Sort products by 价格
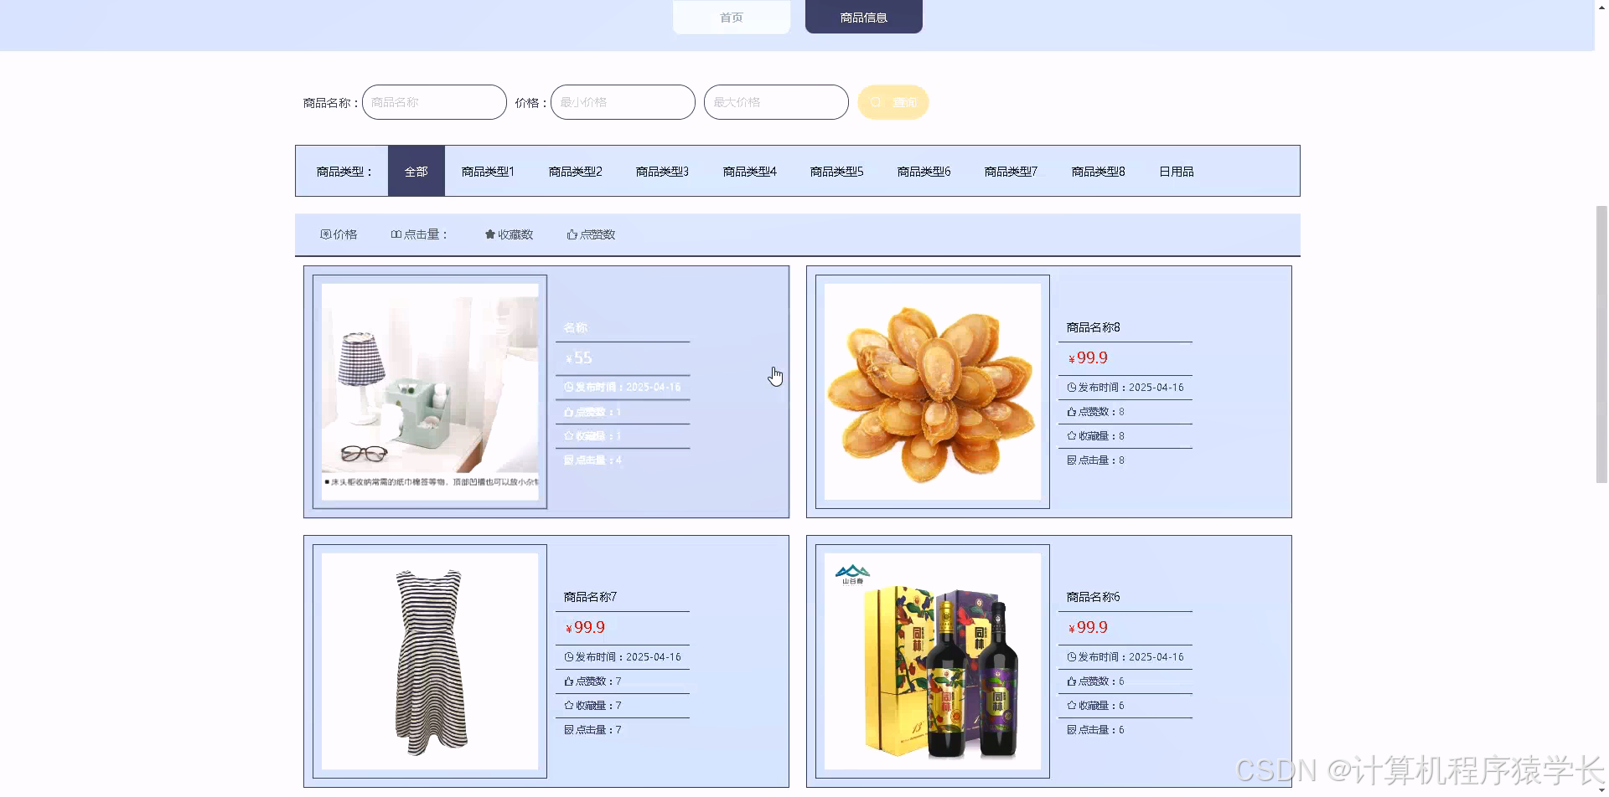The height and width of the screenshot is (797, 1609). 339,234
